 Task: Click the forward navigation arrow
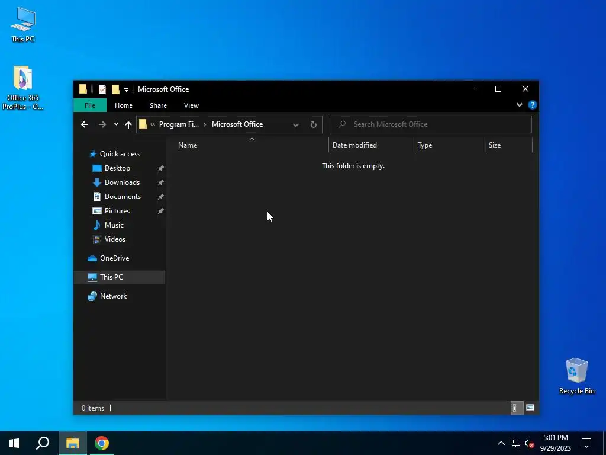click(102, 124)
